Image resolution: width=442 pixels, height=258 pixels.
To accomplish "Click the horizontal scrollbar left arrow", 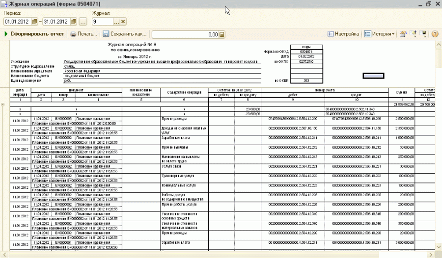I will click(3, 255).
